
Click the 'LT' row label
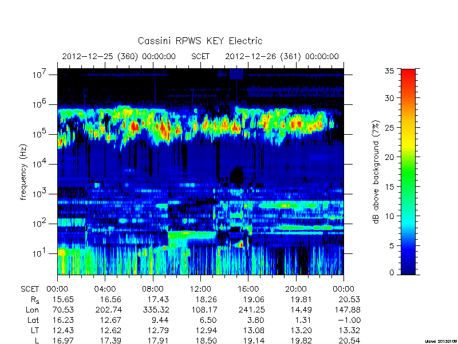35,330
